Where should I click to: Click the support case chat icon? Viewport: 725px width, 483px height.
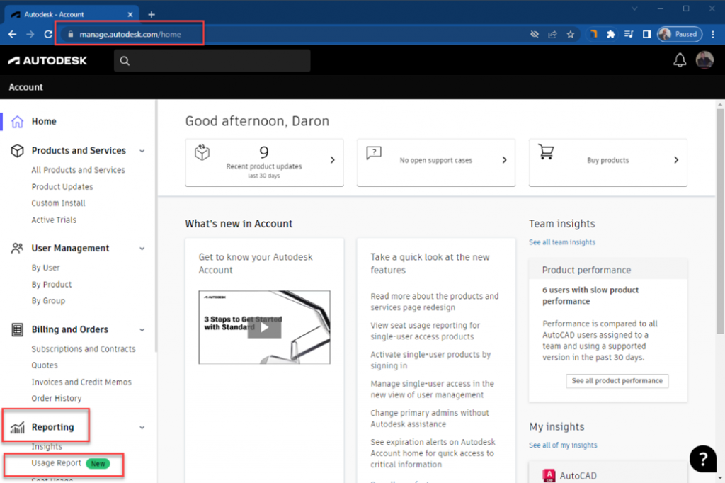[374, 153]
